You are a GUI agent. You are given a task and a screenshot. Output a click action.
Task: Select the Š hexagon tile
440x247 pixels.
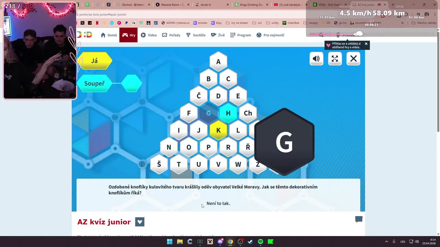pyautogui.click(x=159, y=164)
